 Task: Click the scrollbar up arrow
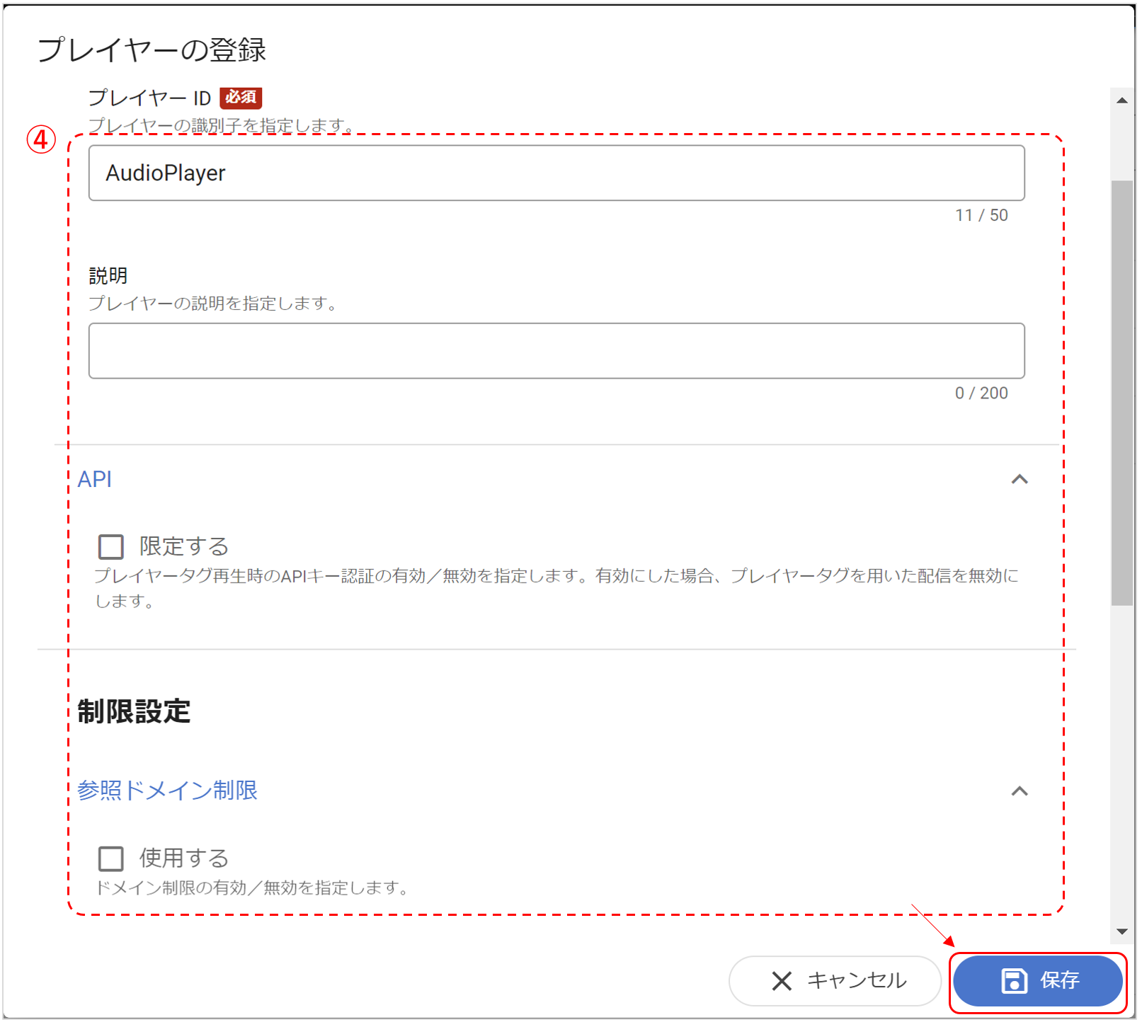coord(1122,101)
